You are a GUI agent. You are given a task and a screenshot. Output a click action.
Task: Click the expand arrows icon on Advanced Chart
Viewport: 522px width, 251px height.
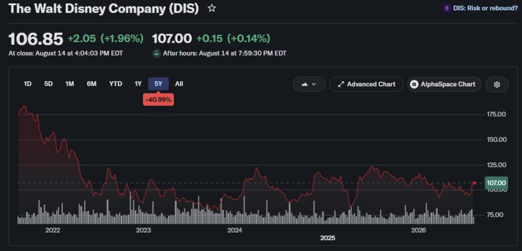pos(341,84)
